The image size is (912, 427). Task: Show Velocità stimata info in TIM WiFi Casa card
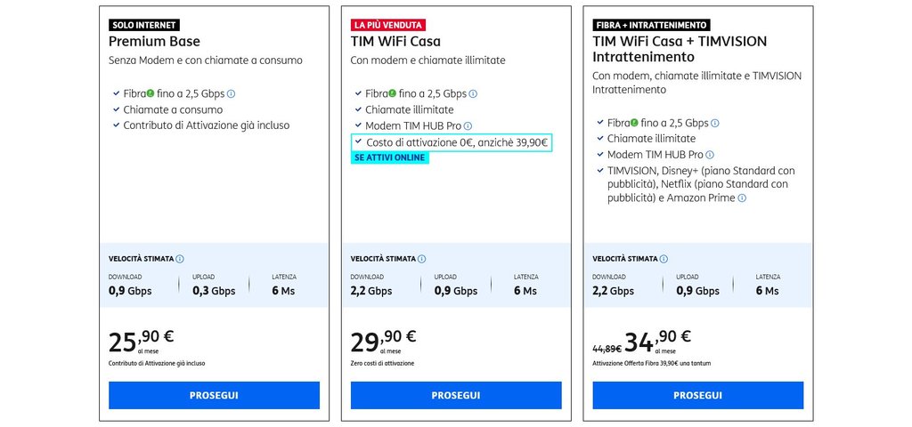pyautogui.click(x=421, y=259)
